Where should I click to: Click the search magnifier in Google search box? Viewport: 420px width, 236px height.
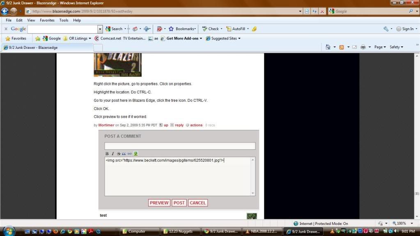(x=411, y=11)
